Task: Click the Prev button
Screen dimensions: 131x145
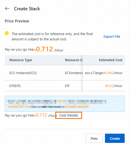Action: click(x=94, y=138)
